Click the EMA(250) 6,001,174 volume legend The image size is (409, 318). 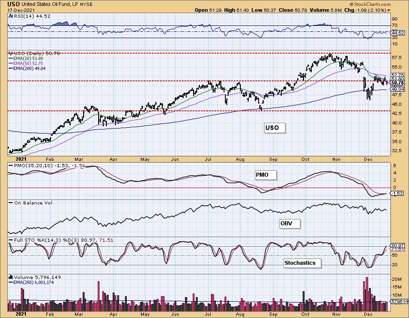pyautogui.click(x=31, y=282)
